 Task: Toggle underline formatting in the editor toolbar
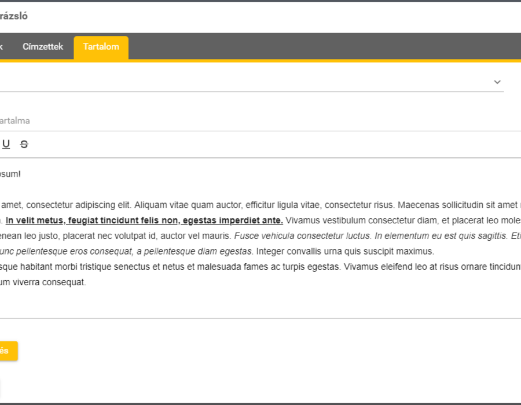tap(6, 144)
